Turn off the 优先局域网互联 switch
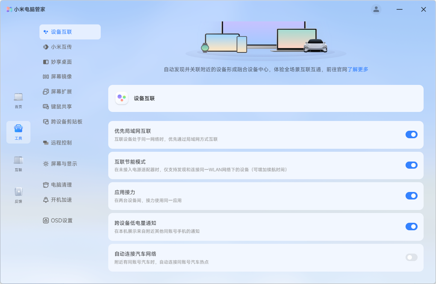The width and height of the screenshot is (436, 284). 412,135
